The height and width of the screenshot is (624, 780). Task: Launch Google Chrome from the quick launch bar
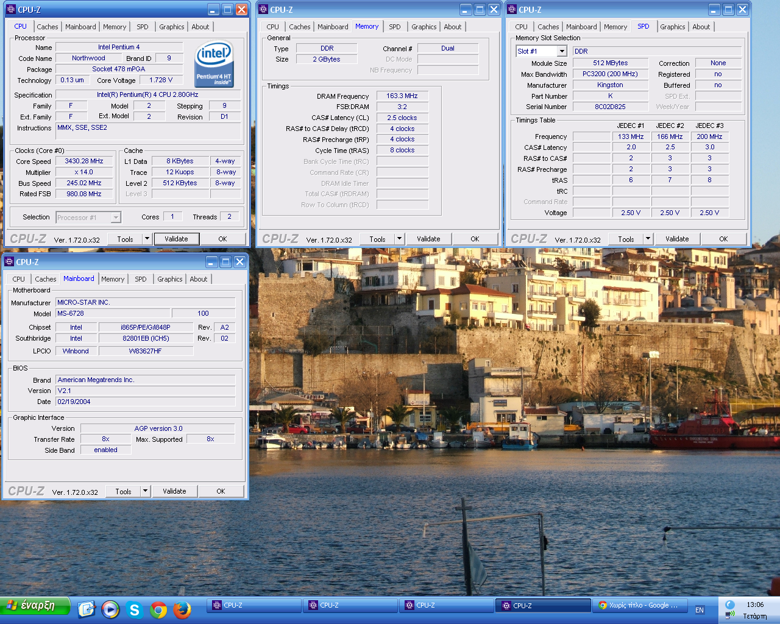158,609
